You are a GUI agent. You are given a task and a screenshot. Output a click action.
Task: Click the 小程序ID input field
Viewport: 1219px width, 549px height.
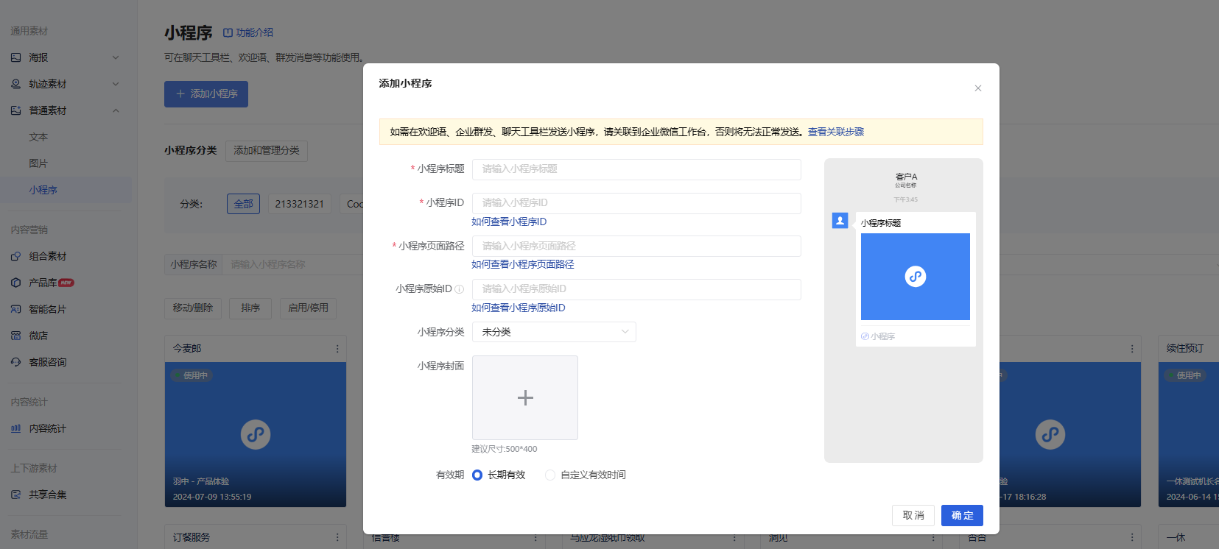(636, 203)
